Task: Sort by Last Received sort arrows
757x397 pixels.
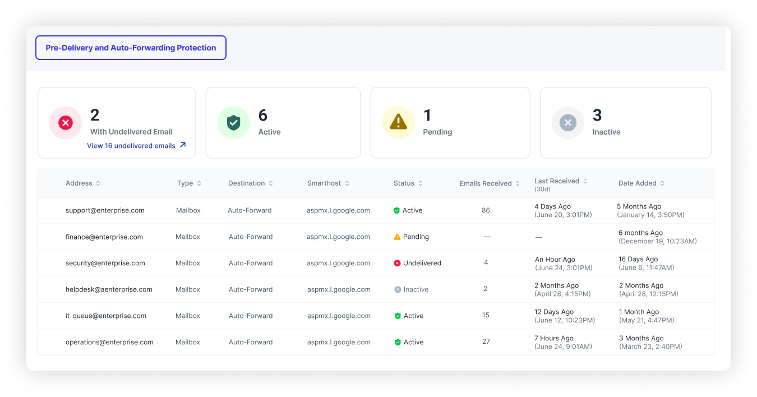Action: (585, 181)
